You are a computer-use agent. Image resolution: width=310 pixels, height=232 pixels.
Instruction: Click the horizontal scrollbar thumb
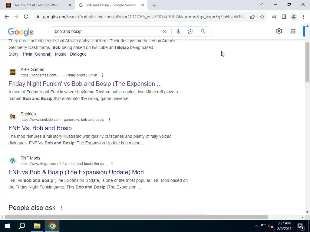click(137, 217)
